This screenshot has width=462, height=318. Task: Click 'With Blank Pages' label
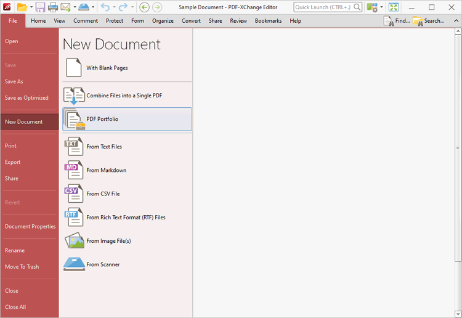click(107, 68)
